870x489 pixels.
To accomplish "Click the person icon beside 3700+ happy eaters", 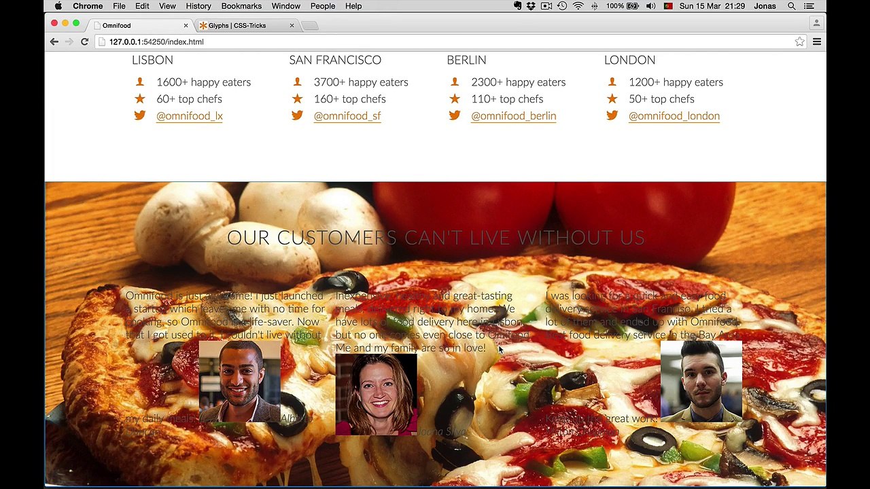I will point(297,81).
